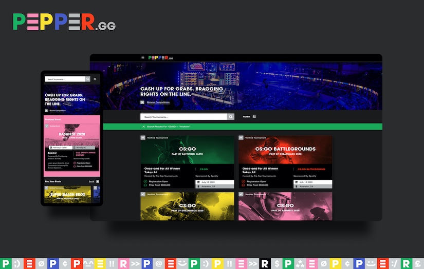Viewport: 424px width, 269px height.
Task: Focus the mobile Search Tournaments field
Action: pos(65,79)
